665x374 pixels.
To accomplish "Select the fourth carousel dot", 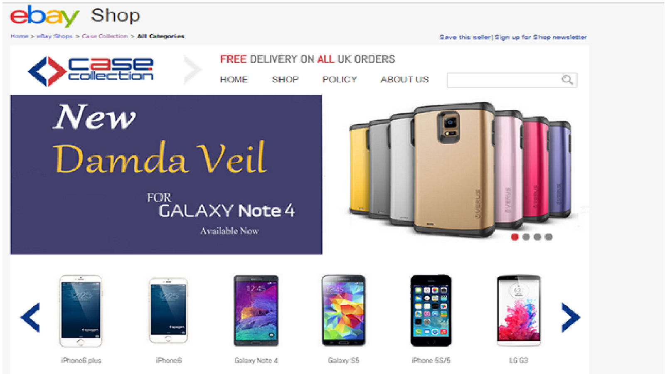I will click(x=549, y=237).
